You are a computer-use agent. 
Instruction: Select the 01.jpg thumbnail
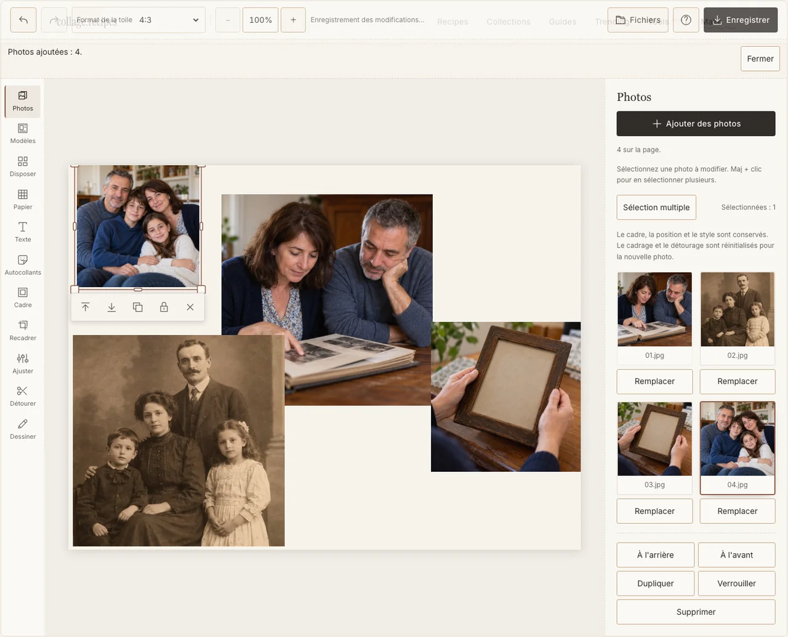click(x=654, y=318)
